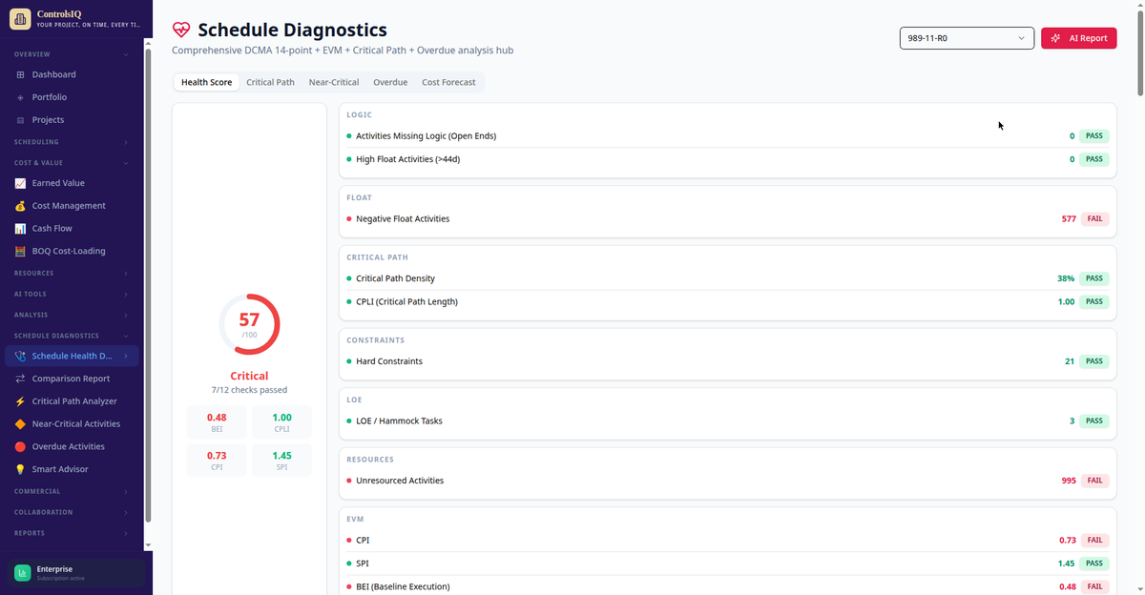Click 'Unresourced Activities' row text
This screenshot has height=595, width=1145.
[400, 481]
